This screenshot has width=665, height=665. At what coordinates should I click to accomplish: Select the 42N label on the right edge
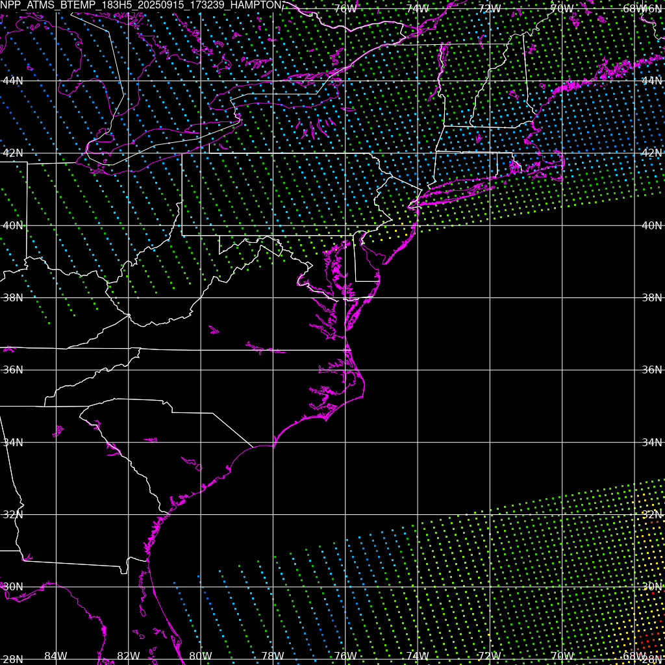point(651,153)
